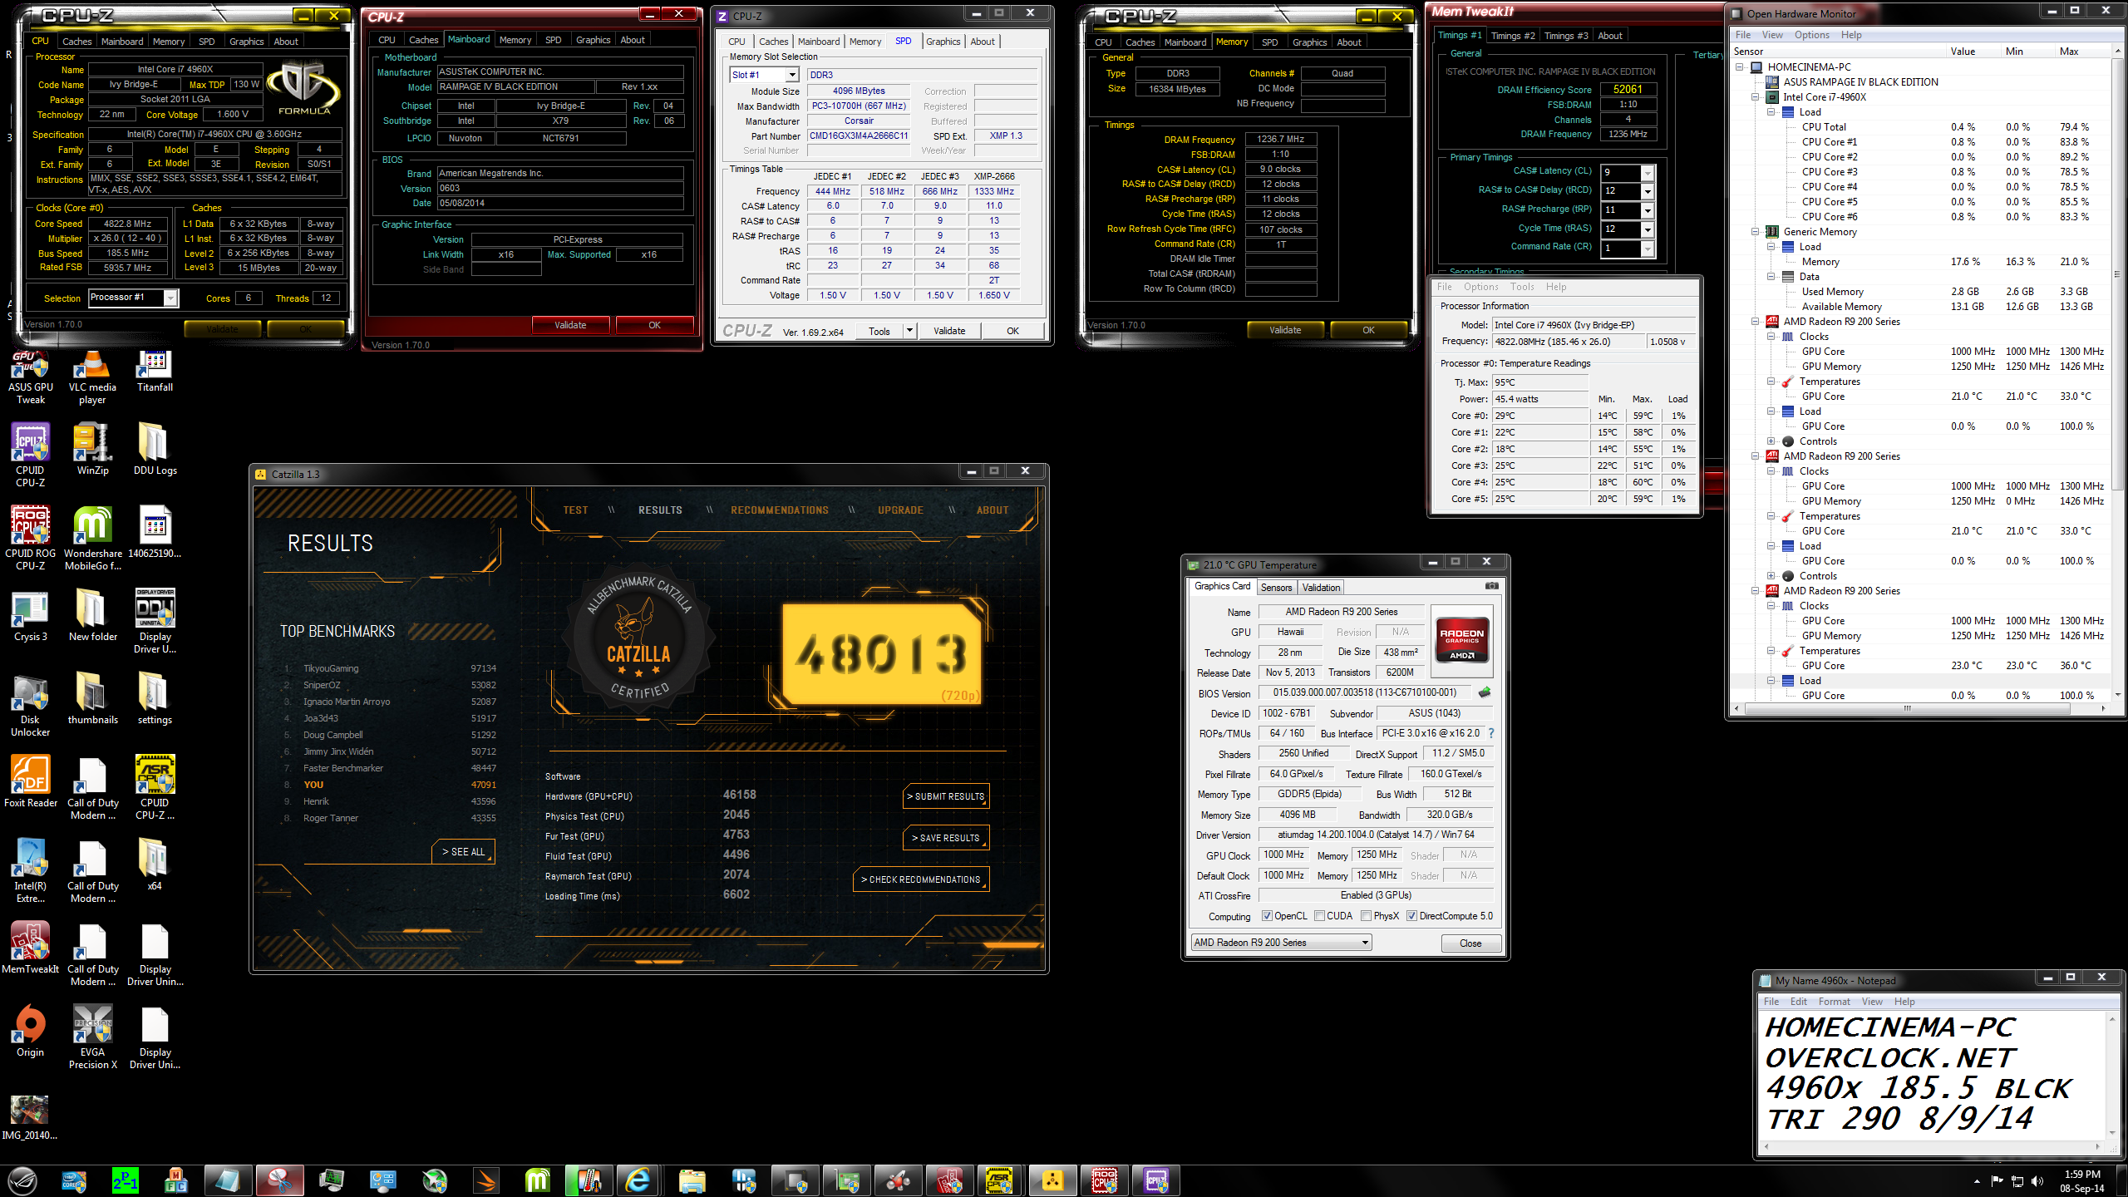
Task: Click Validate in the red Mainboard CPU-Z window
Action: [570, 325]
